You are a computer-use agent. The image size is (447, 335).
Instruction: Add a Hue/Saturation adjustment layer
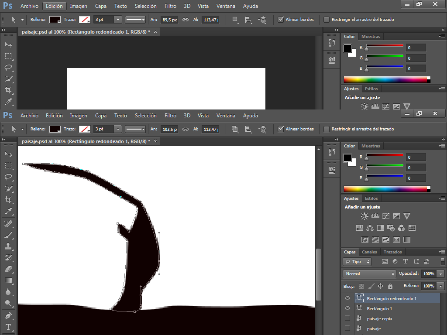click(360, 228)
